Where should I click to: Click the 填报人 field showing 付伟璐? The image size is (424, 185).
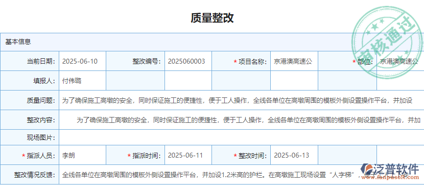82,81
